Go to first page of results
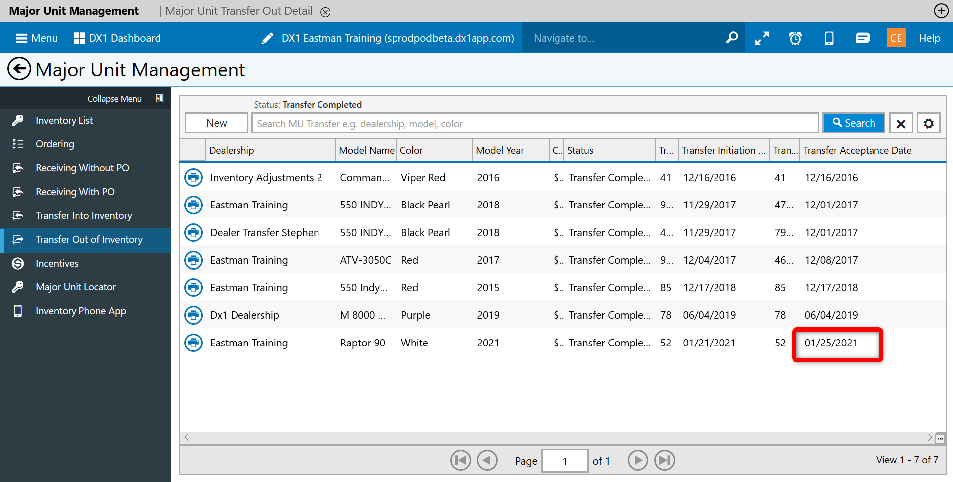 pos(460,460)
